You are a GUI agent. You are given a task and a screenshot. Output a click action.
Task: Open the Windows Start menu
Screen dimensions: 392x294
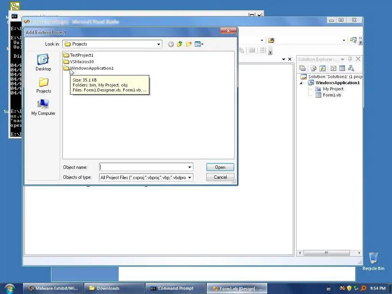(x=10, y=289)
